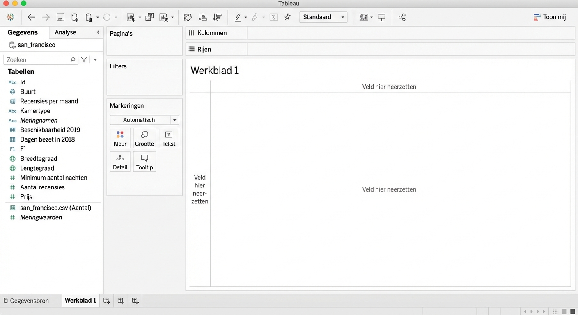Click the Toon mij button
The image size is (578, 315).
click(550, 17)
